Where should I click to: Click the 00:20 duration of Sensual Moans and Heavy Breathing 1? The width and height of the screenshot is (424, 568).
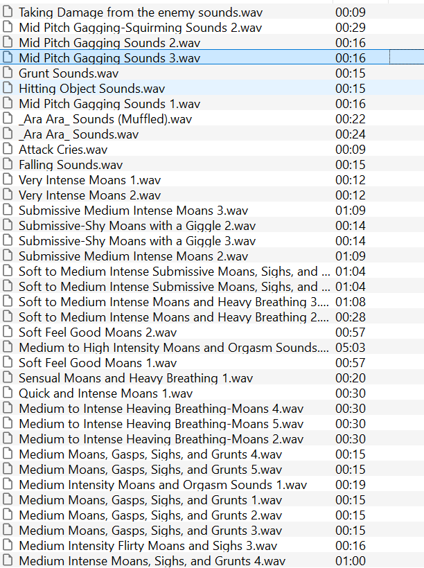(x=351, y=378)
